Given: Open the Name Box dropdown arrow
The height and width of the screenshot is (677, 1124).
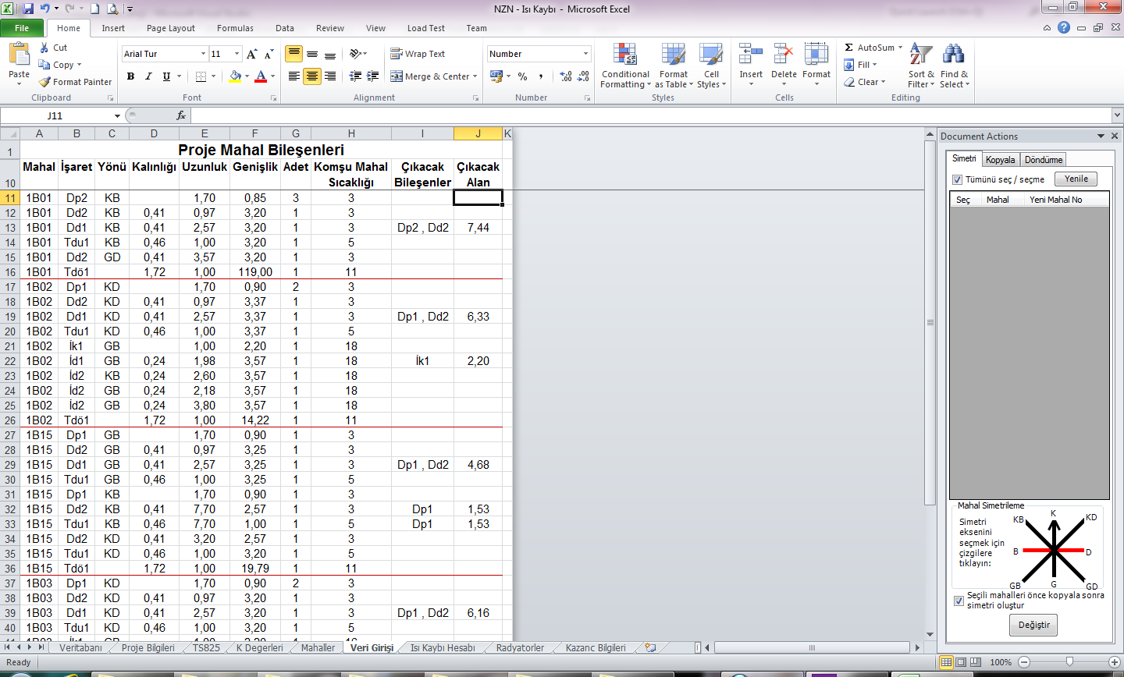Looking at the screenshot, I should tap(117, 115).
